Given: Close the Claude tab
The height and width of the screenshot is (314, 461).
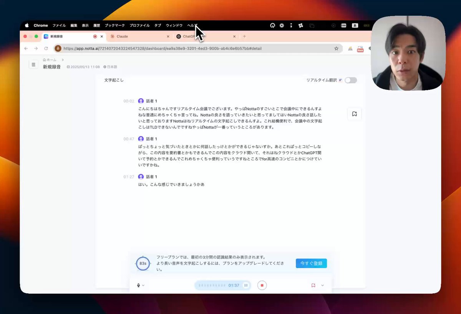Looking at the screenshot, I should coord(168,36).
